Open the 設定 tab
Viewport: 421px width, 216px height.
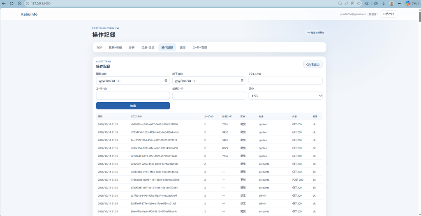183,48
